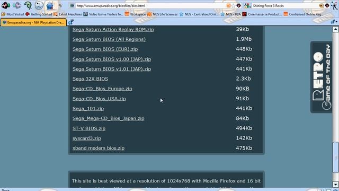Download Sega_Mega-CD_Bios_Japan.zip
The image size is (339, 191).
(108, 118)
